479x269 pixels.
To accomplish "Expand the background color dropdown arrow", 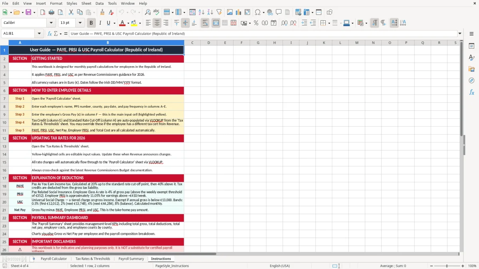I will click(140, 23).
